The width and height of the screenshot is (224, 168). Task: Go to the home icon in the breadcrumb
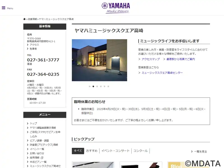click(x=24, y=19)
